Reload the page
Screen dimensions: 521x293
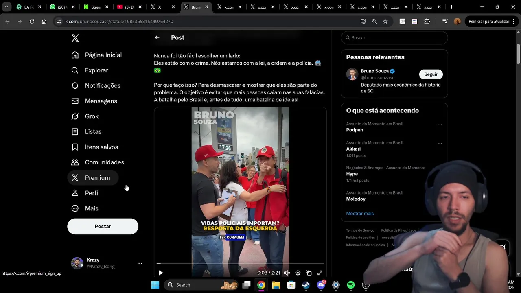coord(32,21)
